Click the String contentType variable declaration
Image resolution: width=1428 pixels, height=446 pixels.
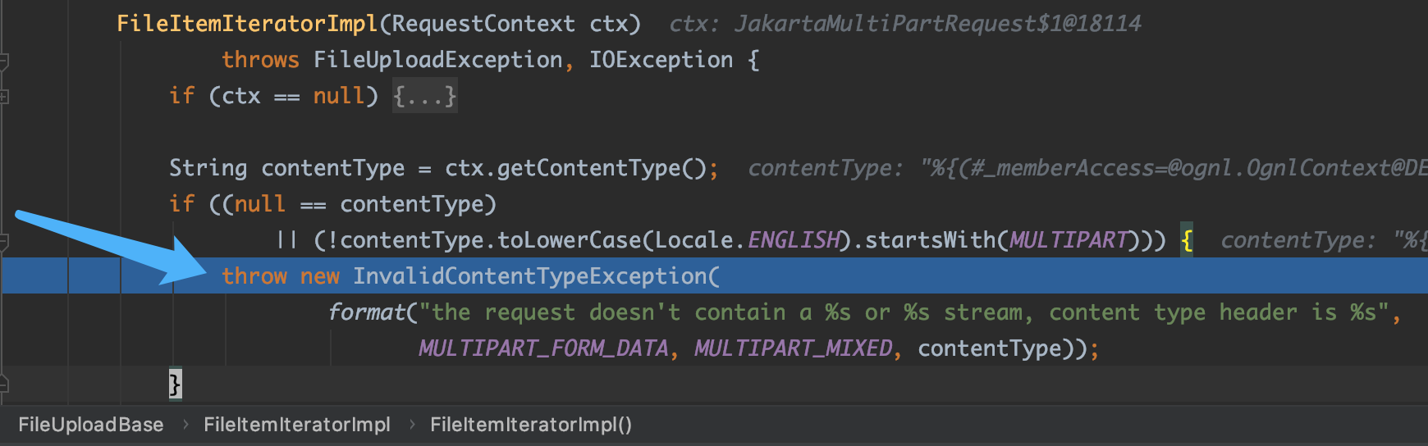286,168
